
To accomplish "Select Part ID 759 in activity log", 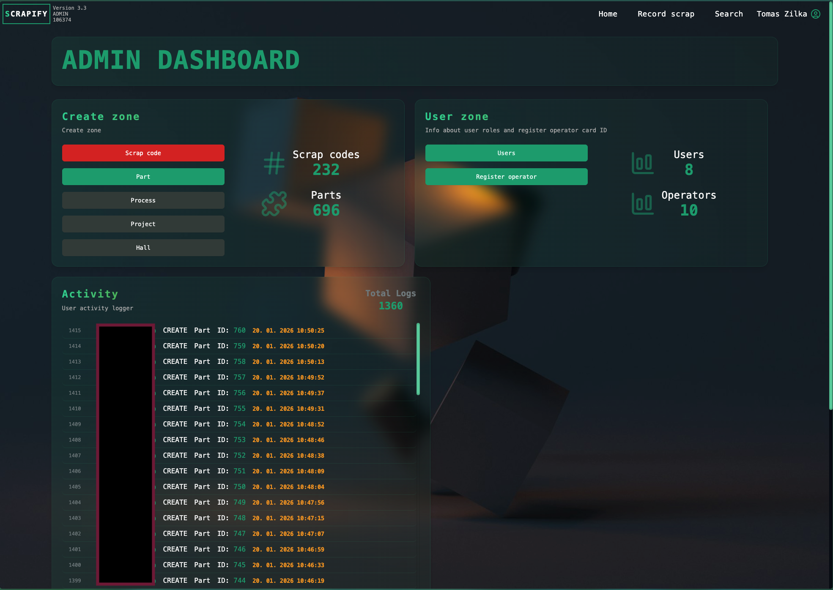I will coord(239,346).
